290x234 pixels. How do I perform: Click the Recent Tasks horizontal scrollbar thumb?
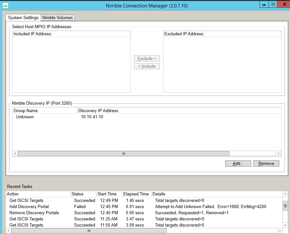89,231
